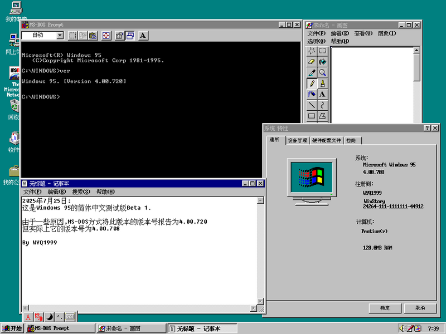Click the '?' help button in System Properties title bar
Viewport: 446px width, 334px height.
coord(427,129)
